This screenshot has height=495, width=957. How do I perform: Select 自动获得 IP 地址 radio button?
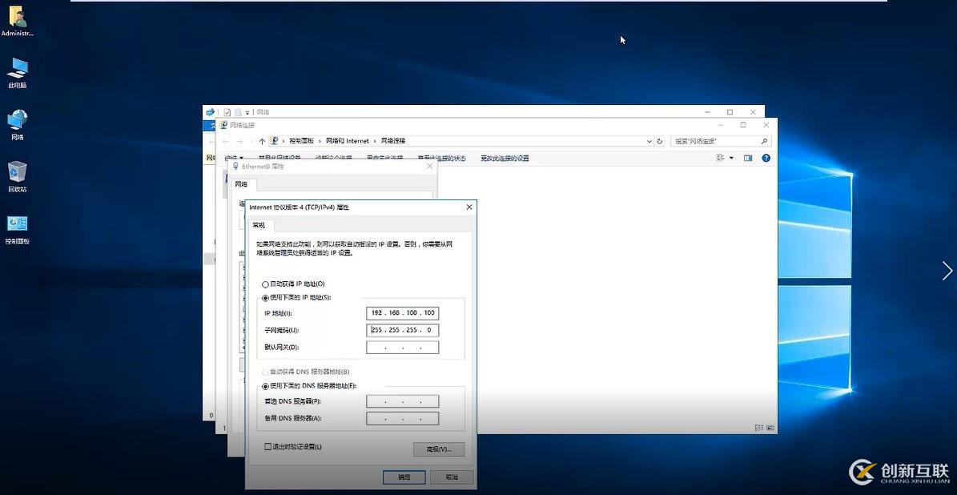tap(265, 284)
